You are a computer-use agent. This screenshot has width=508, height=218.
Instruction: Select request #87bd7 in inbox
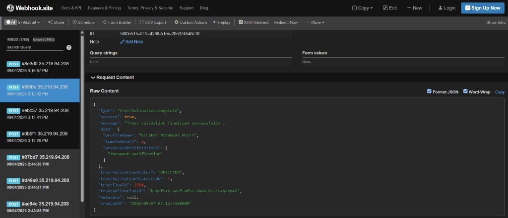click(x=40, y=160)
